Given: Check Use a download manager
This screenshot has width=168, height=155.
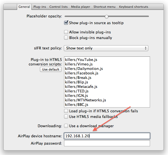Looking at the screenshot, I should coord(66,126).
